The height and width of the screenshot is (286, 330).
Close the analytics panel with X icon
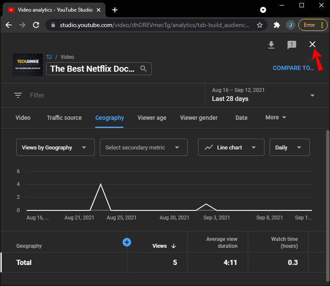click(x=312, y=45)
